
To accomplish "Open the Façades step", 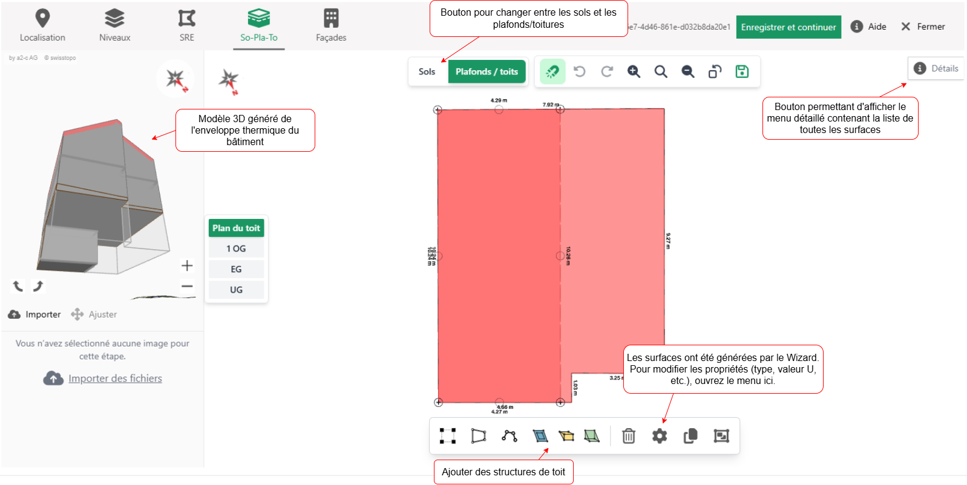I will click(331, 25).
